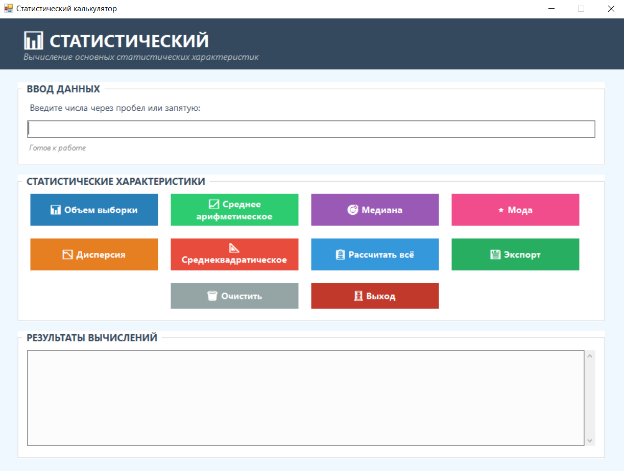Minimize the Статистический калькулятор window

pos(551,9)
